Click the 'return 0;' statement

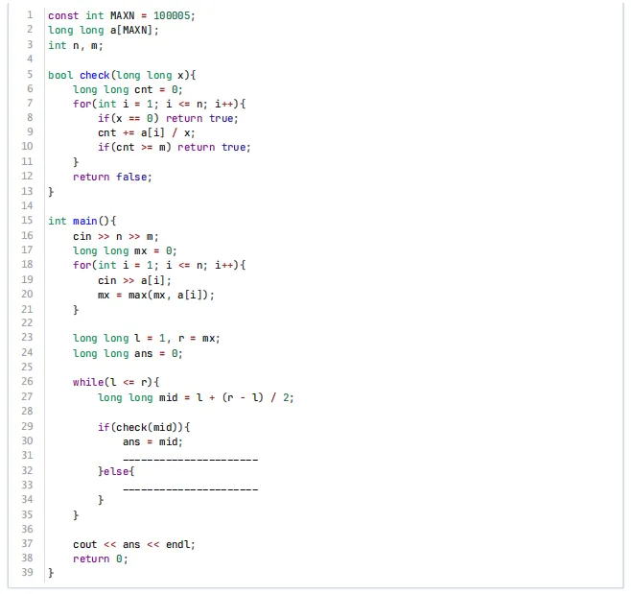[x=100, y=558]
